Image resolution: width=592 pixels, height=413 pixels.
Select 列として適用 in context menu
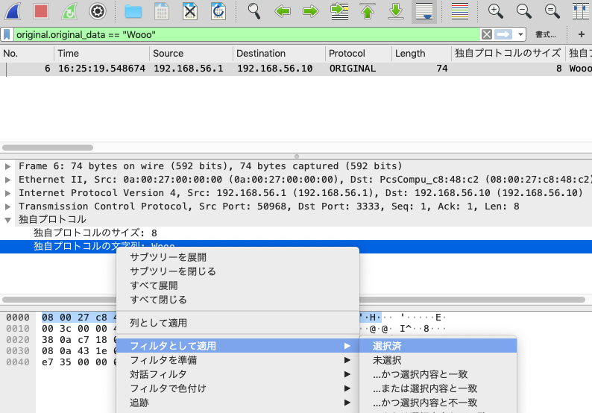point(158,323)
